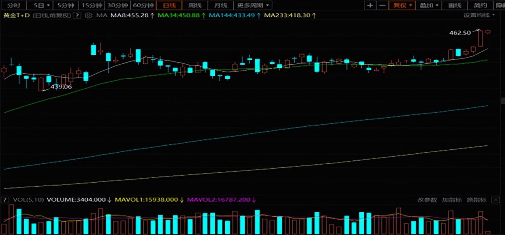Open the hexagon indicator settings icon beside MA
The height and width of the screenshot is (235, 505).
pos(88,15)
